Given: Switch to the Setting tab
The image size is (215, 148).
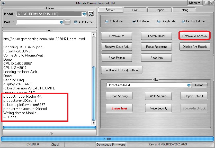Looking at the screenshot, I should coord(184,10).
